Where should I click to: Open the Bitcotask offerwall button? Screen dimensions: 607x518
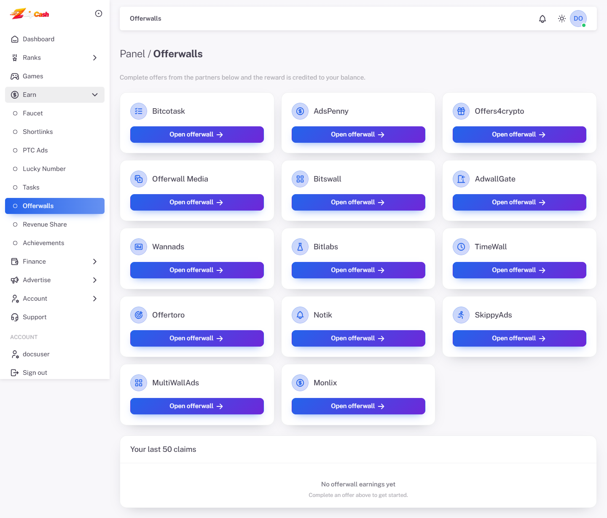click(x=197, y=134)
